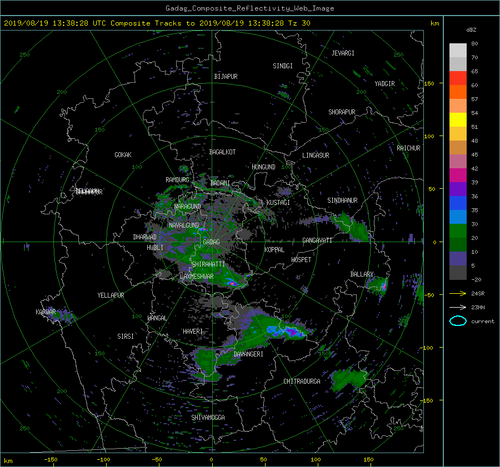Pick the bright green 30 dBZ swatch

click(x=458, y=230)
